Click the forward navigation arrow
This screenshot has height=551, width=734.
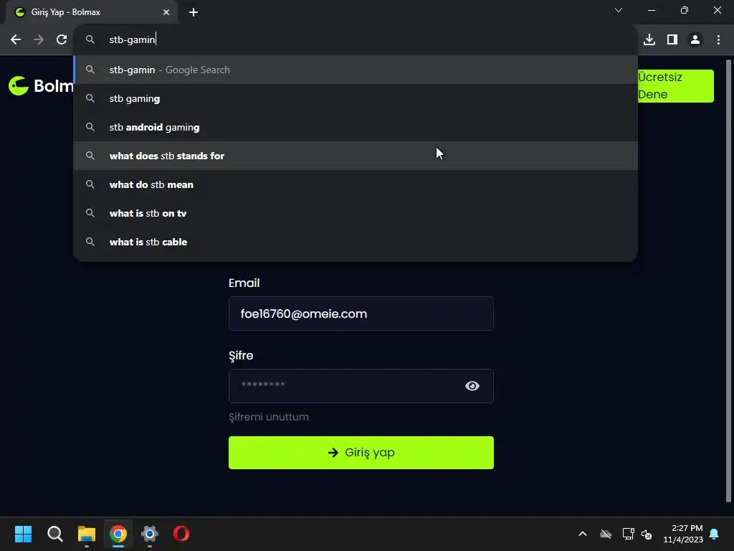[39, 40]
